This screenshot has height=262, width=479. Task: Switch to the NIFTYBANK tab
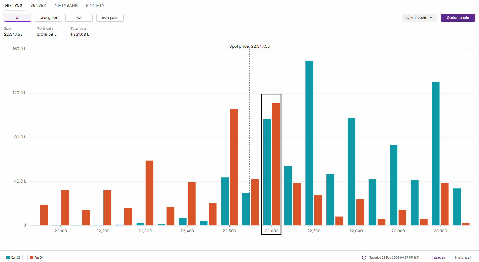click(66, 5)
